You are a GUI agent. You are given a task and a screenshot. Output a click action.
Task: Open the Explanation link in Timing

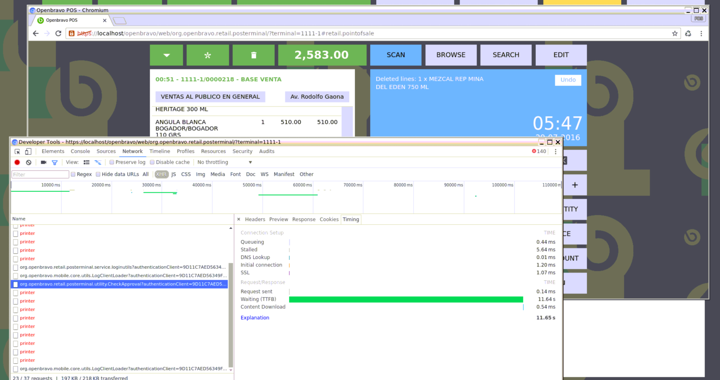pyautogui.click(x=255, y=318)
